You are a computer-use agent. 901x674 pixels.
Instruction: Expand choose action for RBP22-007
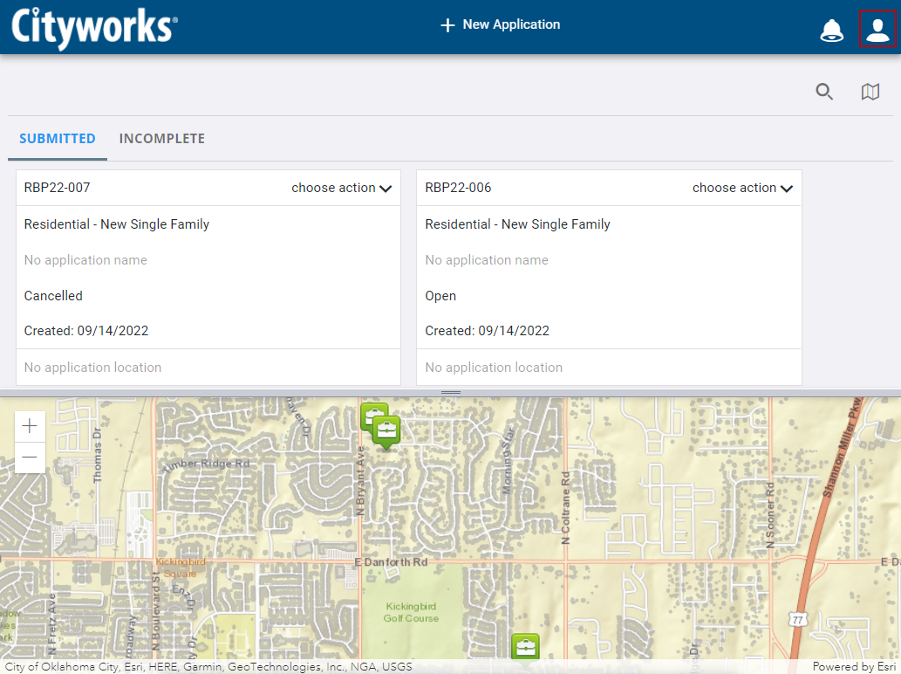tap(342, 188)
